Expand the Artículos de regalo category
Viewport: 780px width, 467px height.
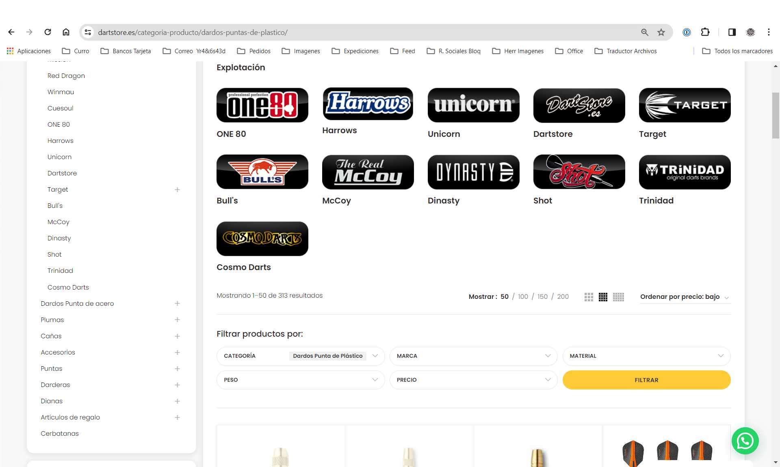(177, 417)
